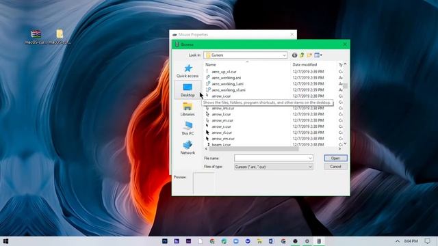Expand the Files of type dropdown
Image resolution: width=438 pixels, height=246 pixels.
coord(310,167)
